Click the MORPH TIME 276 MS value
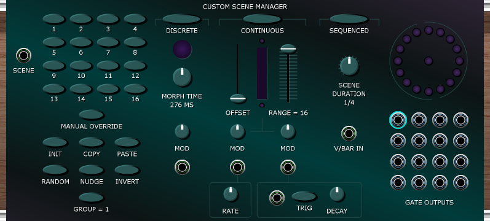This screenshot has width=490, height=221. (x=182, y=105)
